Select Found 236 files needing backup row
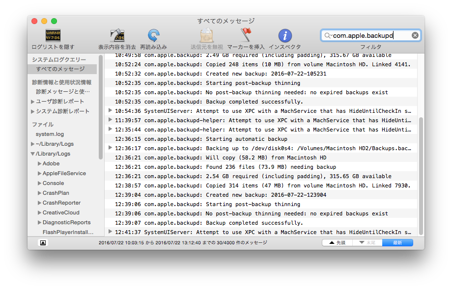Screen dimensions: 452x289 (x=261, y=167)
